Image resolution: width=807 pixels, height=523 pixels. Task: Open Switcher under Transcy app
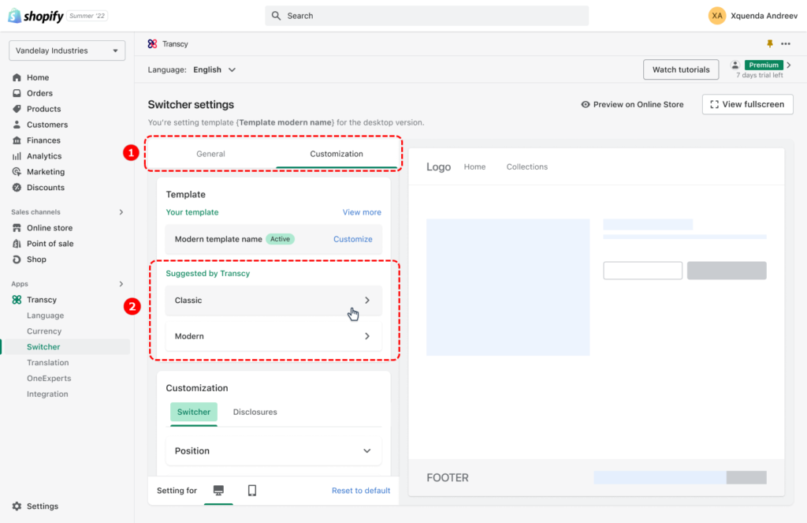point(43,347)
